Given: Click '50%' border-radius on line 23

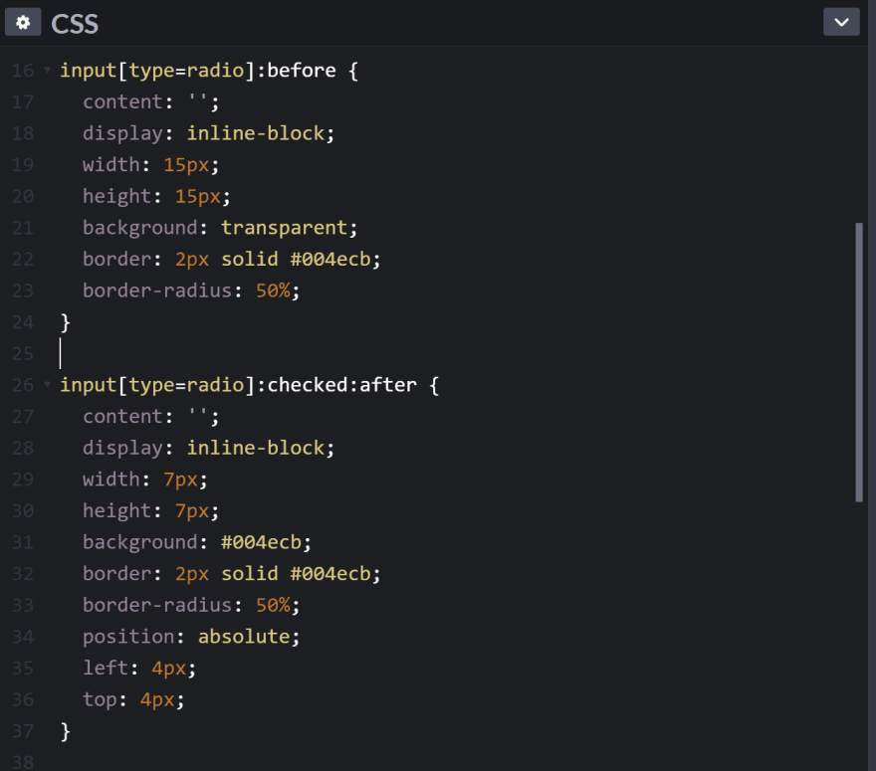Looking at the screenshot, I should coord(273,290).
